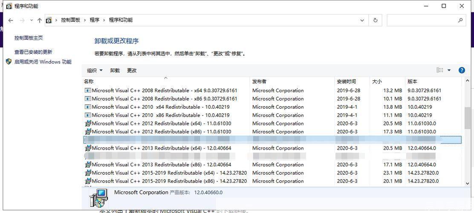474x213 pixels.
Task: Click icon of Visual C++ 2008 x64 entry
Action: 88,90
